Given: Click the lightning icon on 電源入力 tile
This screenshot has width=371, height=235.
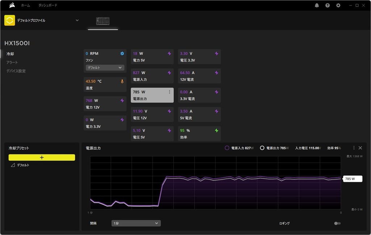Looking at the screenshot, I should pyautogui.click(x=169, y=73).
